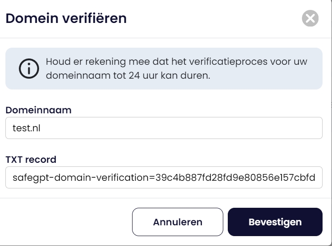Click the Domein verifiëren dialog title
This screenshot has width=332, height=246.
(66, 19)
